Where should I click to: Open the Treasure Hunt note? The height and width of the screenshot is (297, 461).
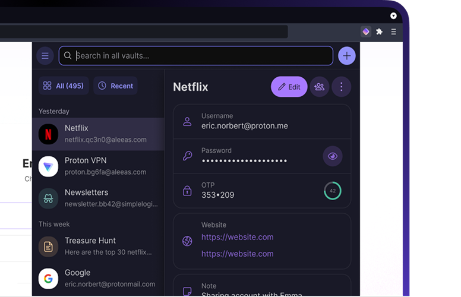click(98, 247)
